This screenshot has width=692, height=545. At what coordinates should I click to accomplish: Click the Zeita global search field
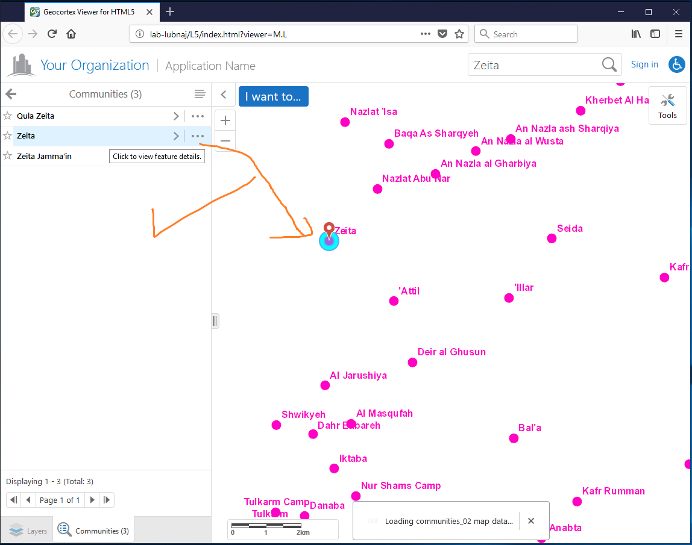coord(534,65)
